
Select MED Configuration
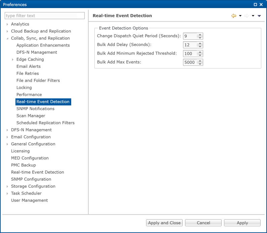(x=30, y=158)
